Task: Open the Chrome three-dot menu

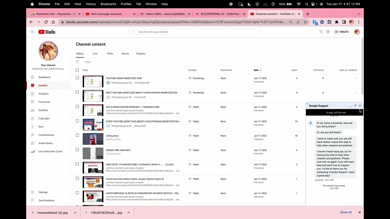Action: point(359,22)
